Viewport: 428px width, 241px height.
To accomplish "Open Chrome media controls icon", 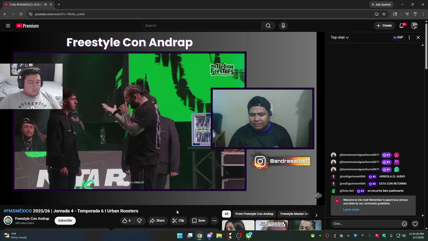I will pyautogui.click(x=407, y=14).
